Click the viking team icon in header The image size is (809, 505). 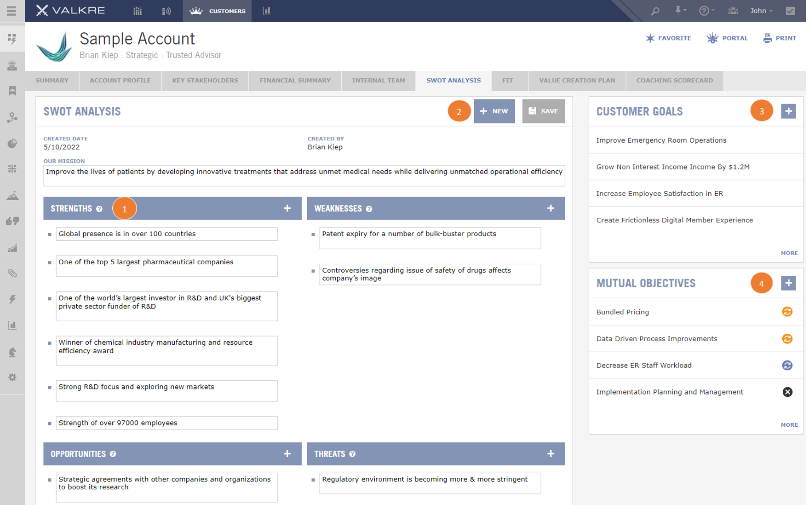pos(733,11)
